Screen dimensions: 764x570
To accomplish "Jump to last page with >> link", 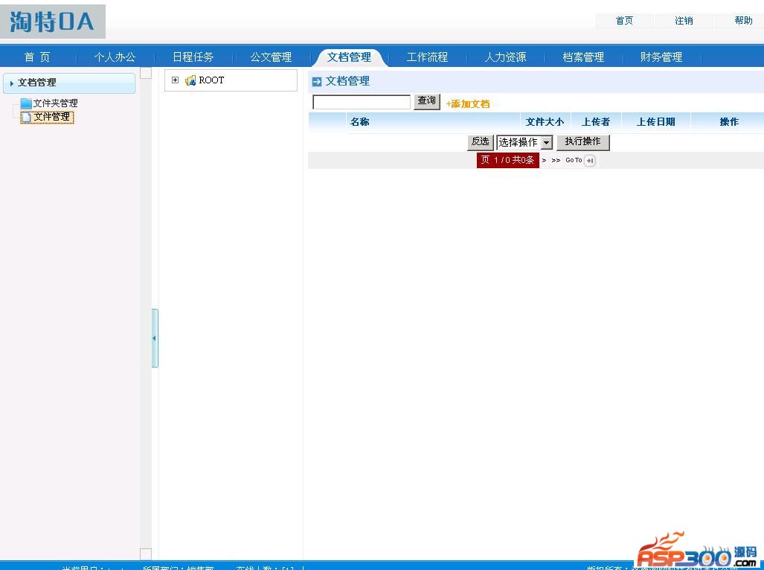I will [x=556, y=160].
